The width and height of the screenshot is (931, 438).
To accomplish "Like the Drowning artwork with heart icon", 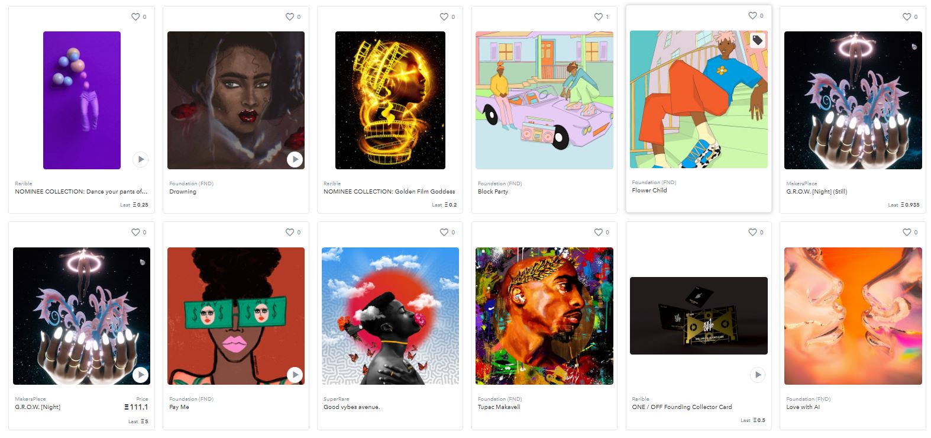I will tap(290, 17).
